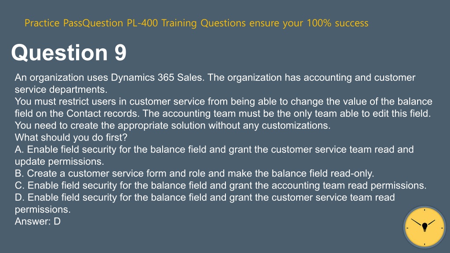Select answer option A about read and update
Screen dimensions: 450x253
214,155
